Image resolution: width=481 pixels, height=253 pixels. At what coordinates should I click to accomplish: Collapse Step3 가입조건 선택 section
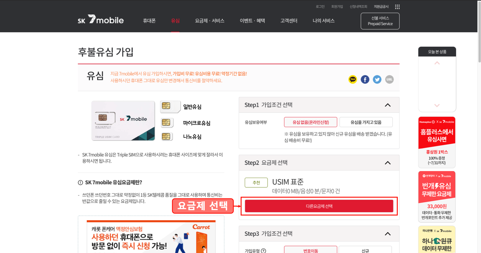(388, 234)
